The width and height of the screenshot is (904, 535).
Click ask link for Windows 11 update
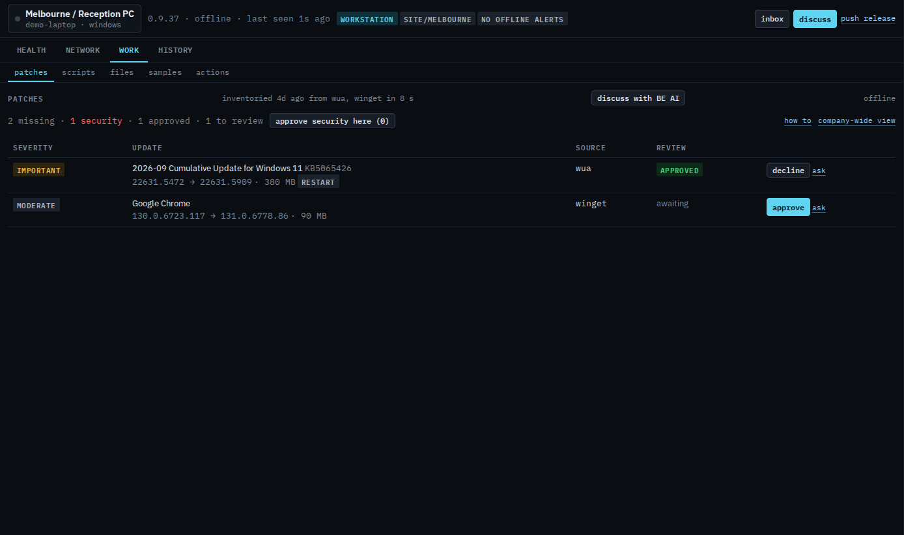tap(819, 171)
